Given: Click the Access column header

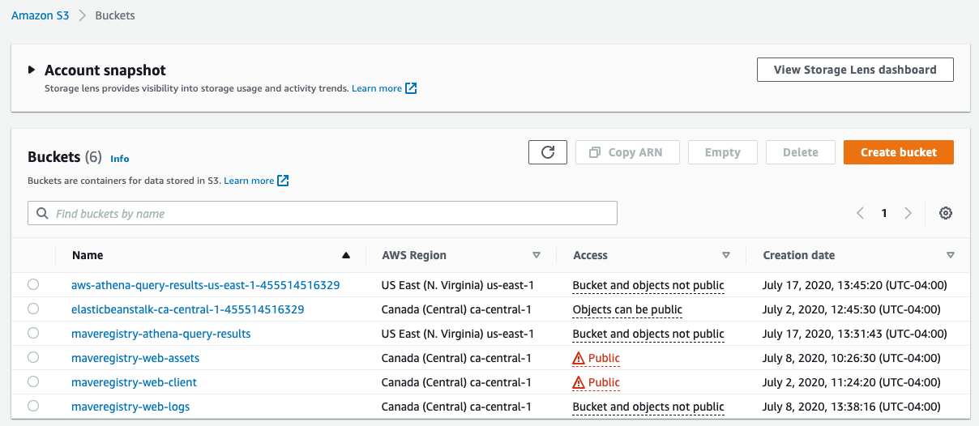Looking at the screenshot, I should pyautogui.click(x=590, y=255).
